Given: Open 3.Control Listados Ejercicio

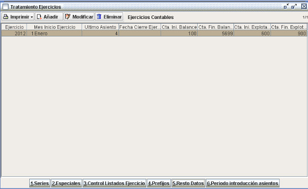Looking at the screenshot, I should (114, 183).
